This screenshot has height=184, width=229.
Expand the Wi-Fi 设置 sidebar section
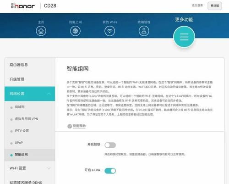[x=30, y=168]
